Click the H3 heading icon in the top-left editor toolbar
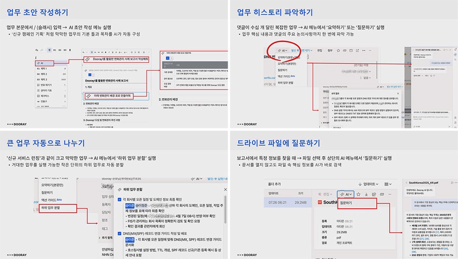 click(65, 50)
